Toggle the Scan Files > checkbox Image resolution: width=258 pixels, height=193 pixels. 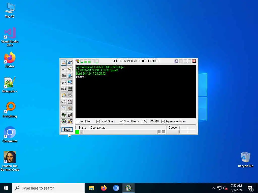(x=121, y=121)
